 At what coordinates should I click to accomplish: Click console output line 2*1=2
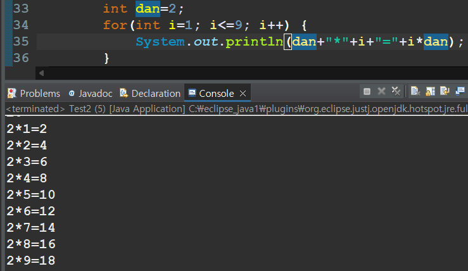[x=27, y=129]
